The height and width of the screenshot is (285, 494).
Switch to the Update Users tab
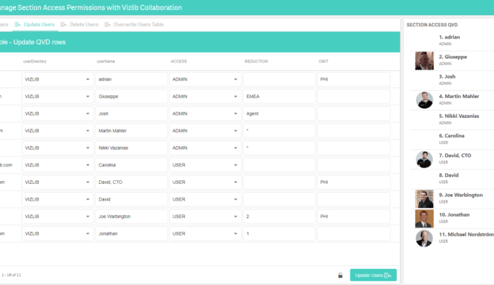(35, 25)
